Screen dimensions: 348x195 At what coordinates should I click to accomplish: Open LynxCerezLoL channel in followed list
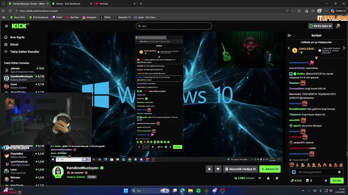tap(24, 163)
